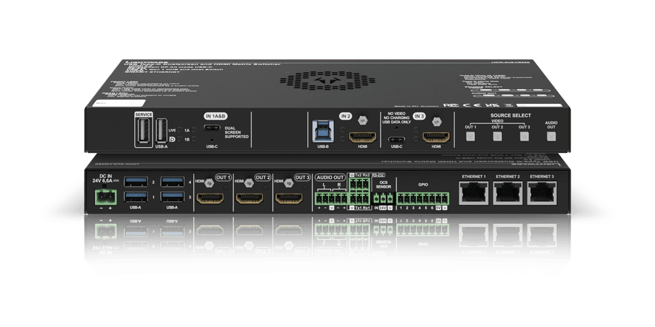Viewport: 655px width, 327px height.
Task: Click the OUT 1 HDMI port on the rear
Action: click(210, 199)
